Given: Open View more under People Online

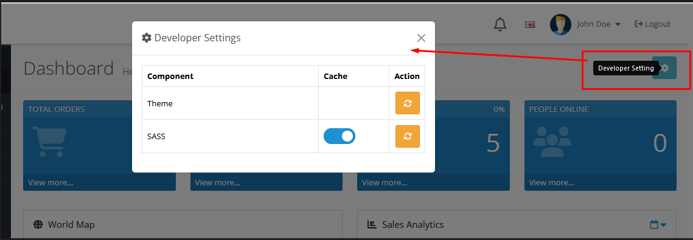Looking at the screenshot, I should point(552,182).
